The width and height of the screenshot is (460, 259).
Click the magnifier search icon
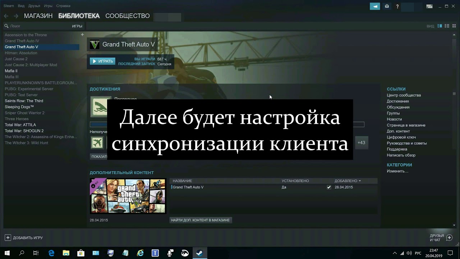(x=6, y=26)
